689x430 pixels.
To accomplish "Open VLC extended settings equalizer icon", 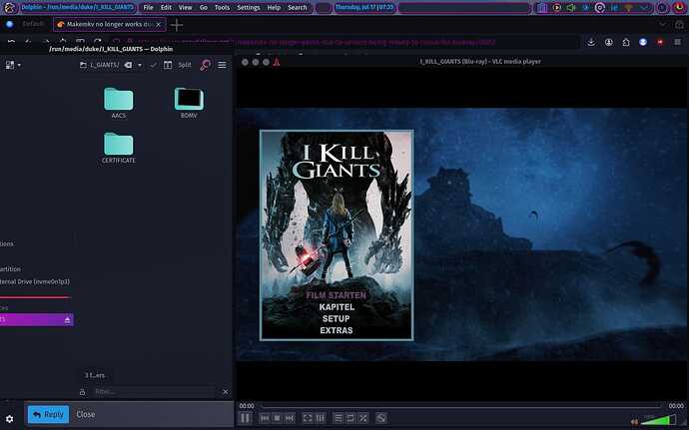I will click(321, 419).
